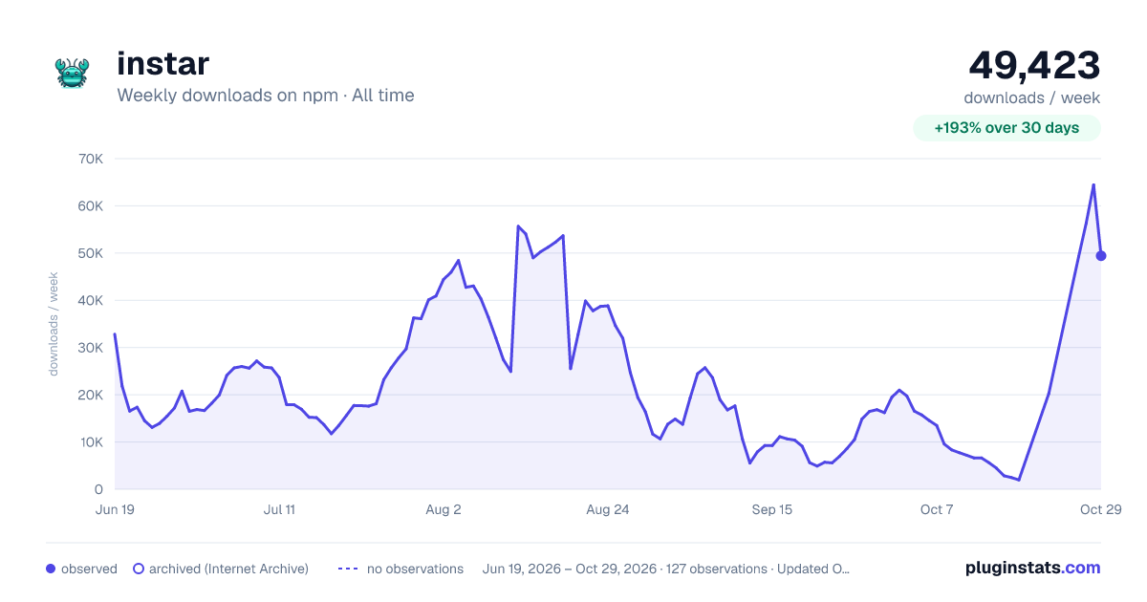This screenshot has width=1147, height=602.
Task: Click the hollow 'archived' legend circle
Action: pos(138,569)
